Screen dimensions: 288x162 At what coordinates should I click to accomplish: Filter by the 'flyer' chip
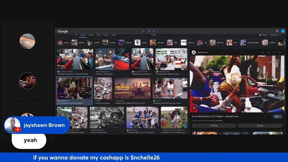tap(173, 43)
